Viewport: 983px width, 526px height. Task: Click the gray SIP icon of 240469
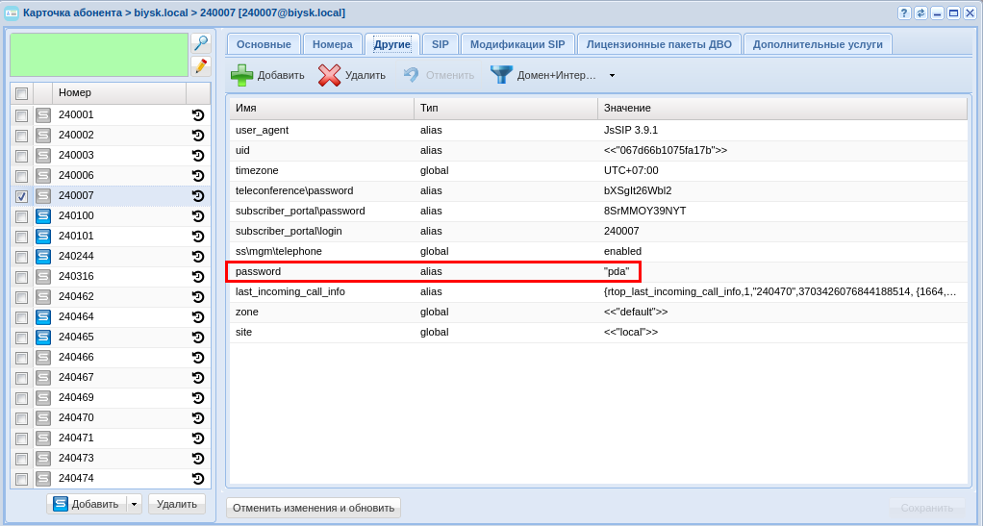coord(42,397)
